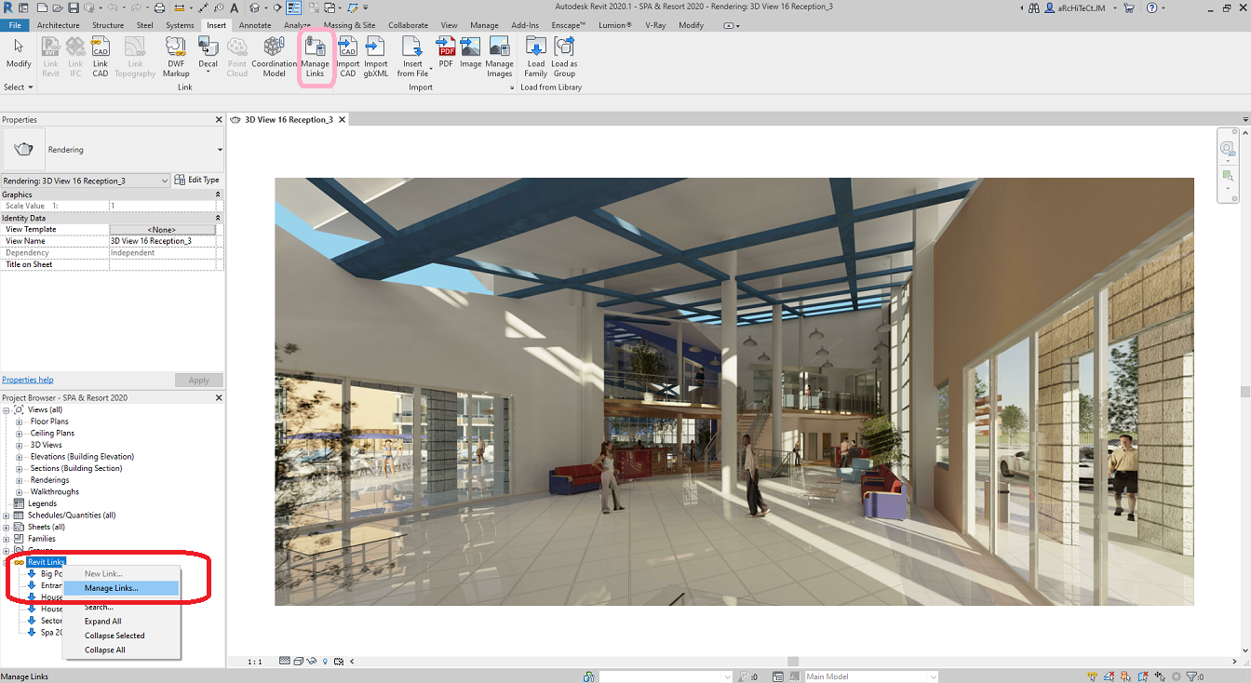Screen dimensions: 1251x683
Task: Expand the Select panel dropdown
Action: tap(19, 87)
